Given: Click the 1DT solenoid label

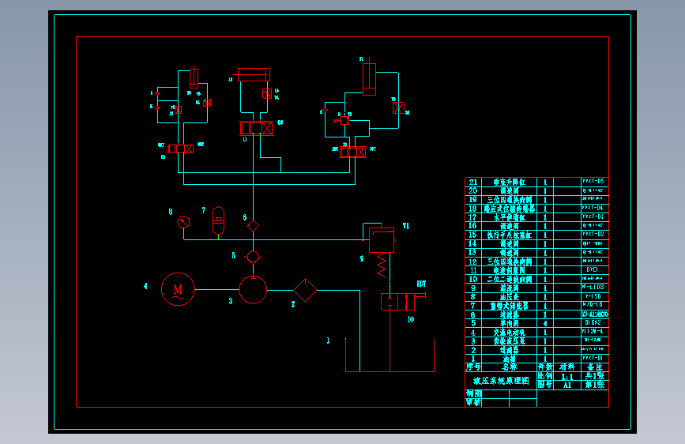Looking at the screenshot, I should [421, 284].
